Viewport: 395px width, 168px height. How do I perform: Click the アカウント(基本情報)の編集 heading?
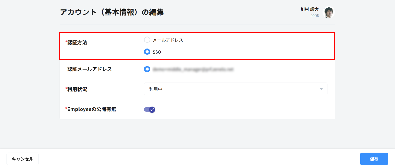(112, 12)
